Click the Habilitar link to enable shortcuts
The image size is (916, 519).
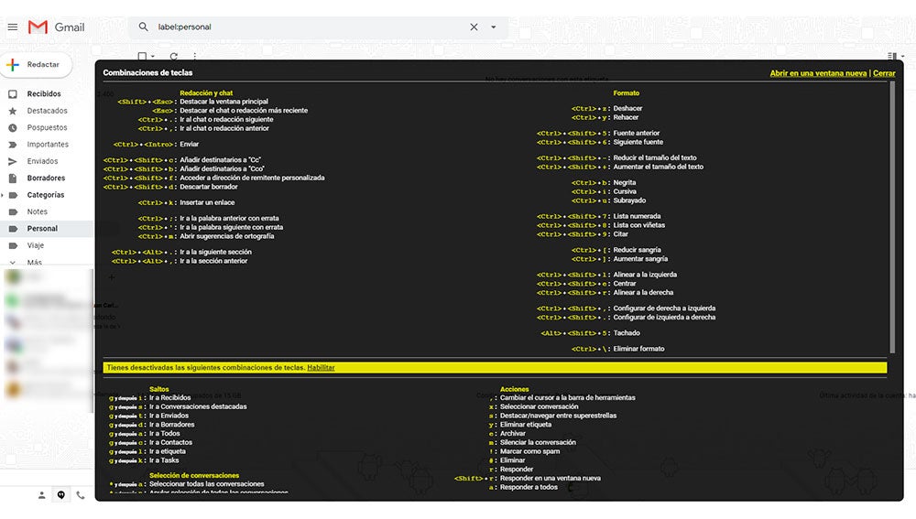click(321, 368)
